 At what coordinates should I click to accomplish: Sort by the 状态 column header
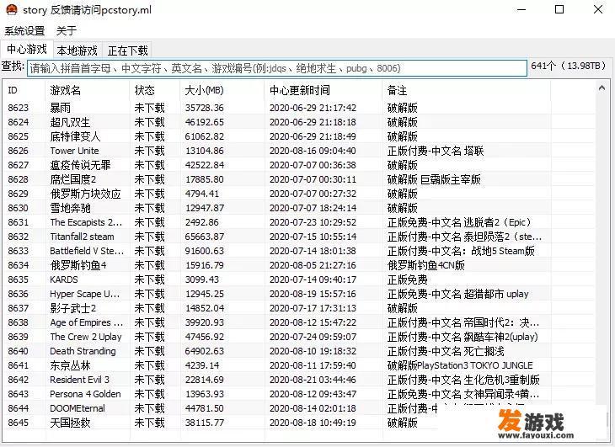(x=154, y=91)
